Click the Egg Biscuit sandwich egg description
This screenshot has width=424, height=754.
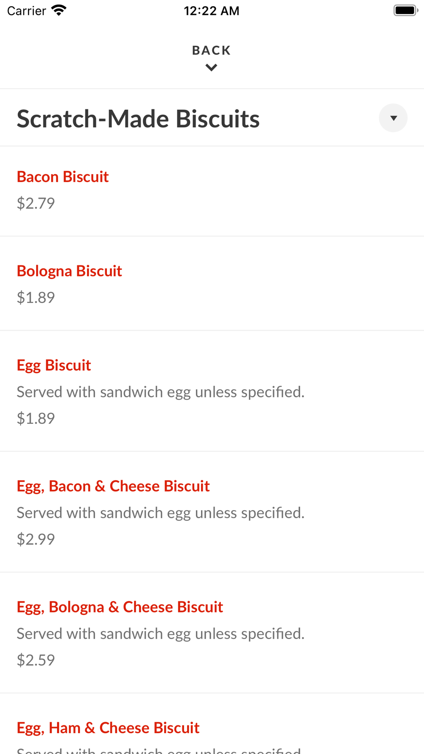click(x=160, y=392)
